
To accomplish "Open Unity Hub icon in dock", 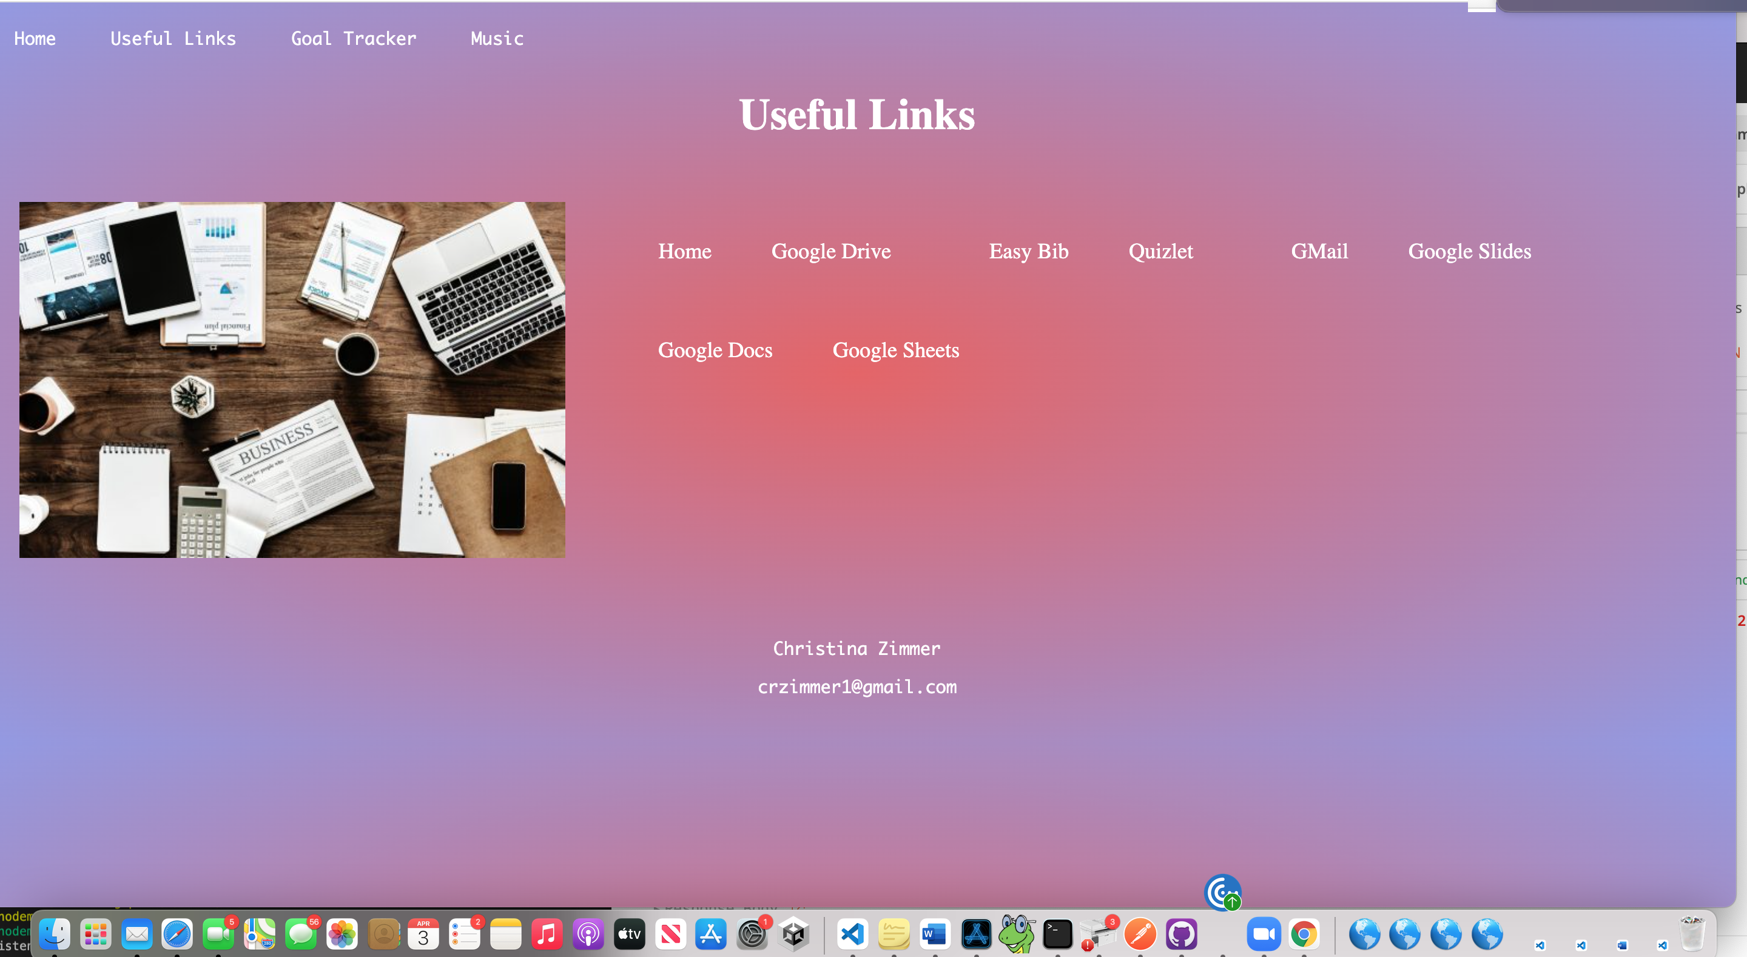I will [793, 935].
